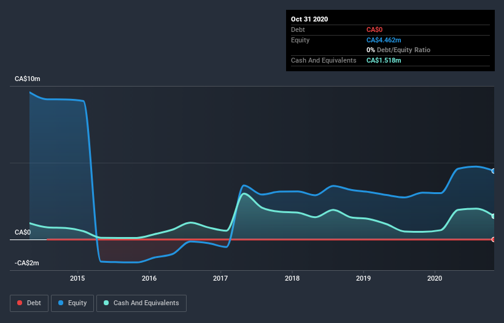Click the Debt value CA$0 in tooltip
The width and height of the screenshot is (504, 323).
coord(374,30)
